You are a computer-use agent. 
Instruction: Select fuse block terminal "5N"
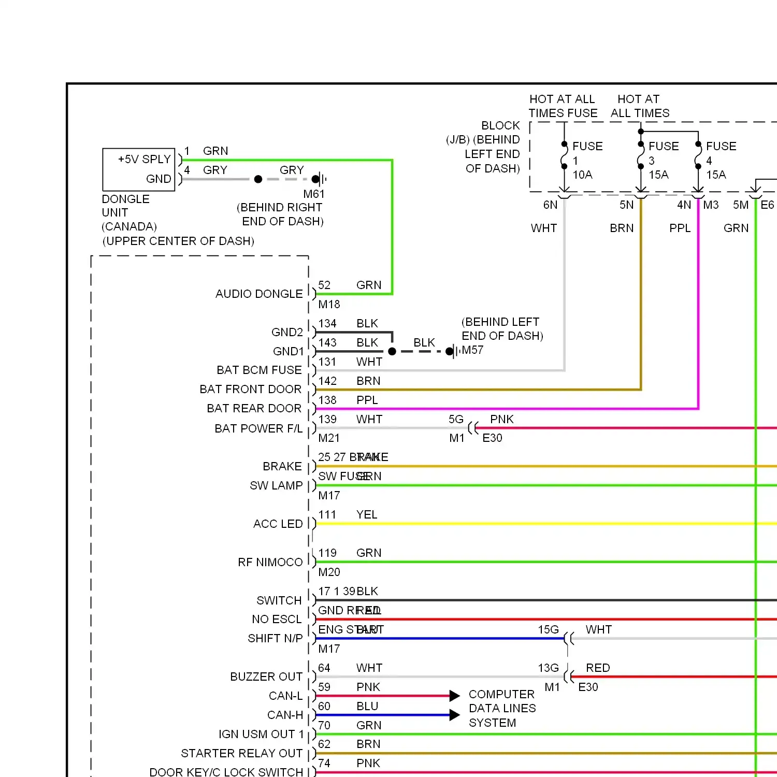click(x=626, y=205)
